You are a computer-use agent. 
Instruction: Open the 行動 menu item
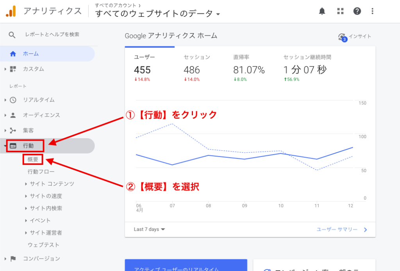pos(47,146)
